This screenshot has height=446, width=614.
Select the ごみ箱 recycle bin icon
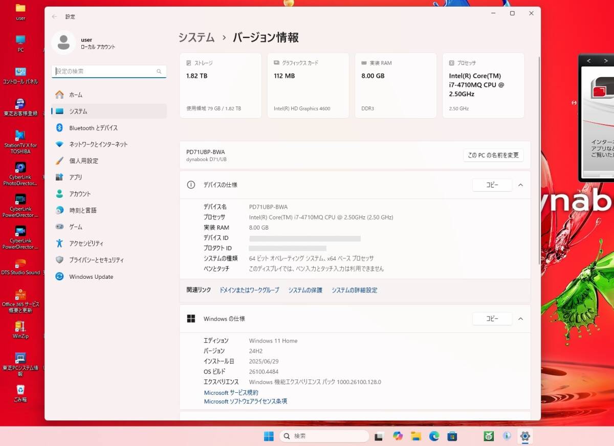click(x=20, y=393)
